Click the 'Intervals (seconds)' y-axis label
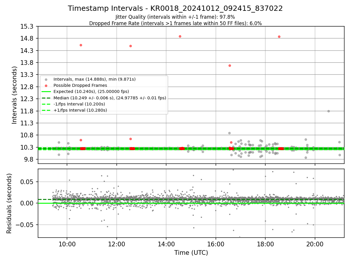The width and height of the screenshot is (351, 263). tap(15, 95)
